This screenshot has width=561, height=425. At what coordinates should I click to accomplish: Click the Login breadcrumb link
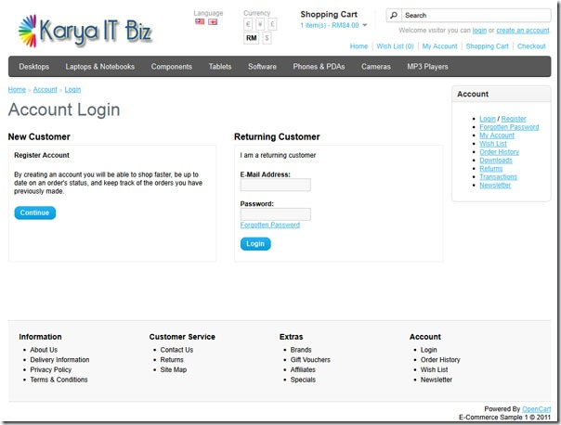[72, 89]
